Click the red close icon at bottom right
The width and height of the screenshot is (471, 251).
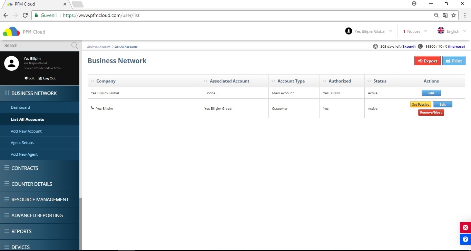pos(465,228)
